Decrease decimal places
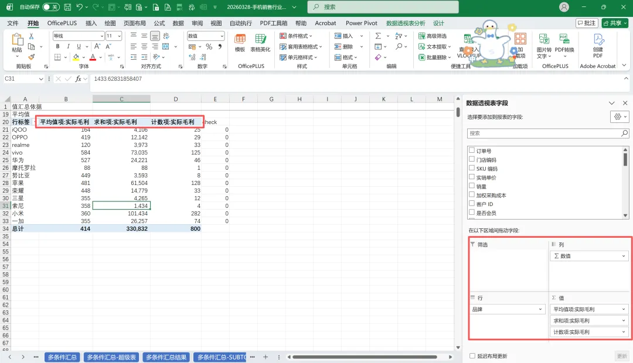This screenshot has height=363, width=633. (x=203, y=57)
